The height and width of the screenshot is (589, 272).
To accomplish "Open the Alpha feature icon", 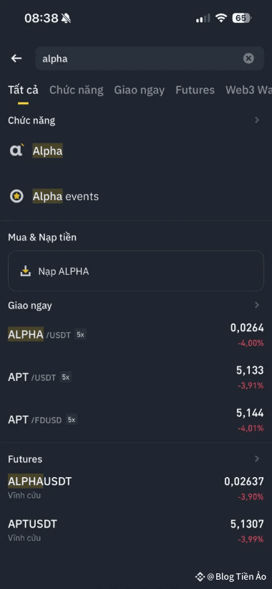I will (x=16, y=151).
